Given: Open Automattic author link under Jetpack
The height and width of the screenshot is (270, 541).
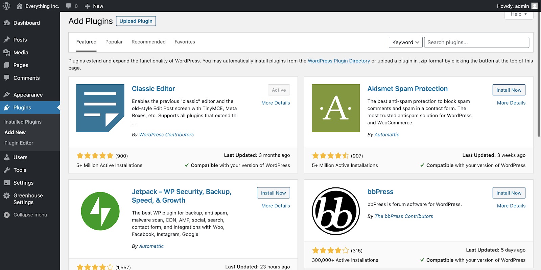Looking at the screenshot, I should tap(151, 246).
